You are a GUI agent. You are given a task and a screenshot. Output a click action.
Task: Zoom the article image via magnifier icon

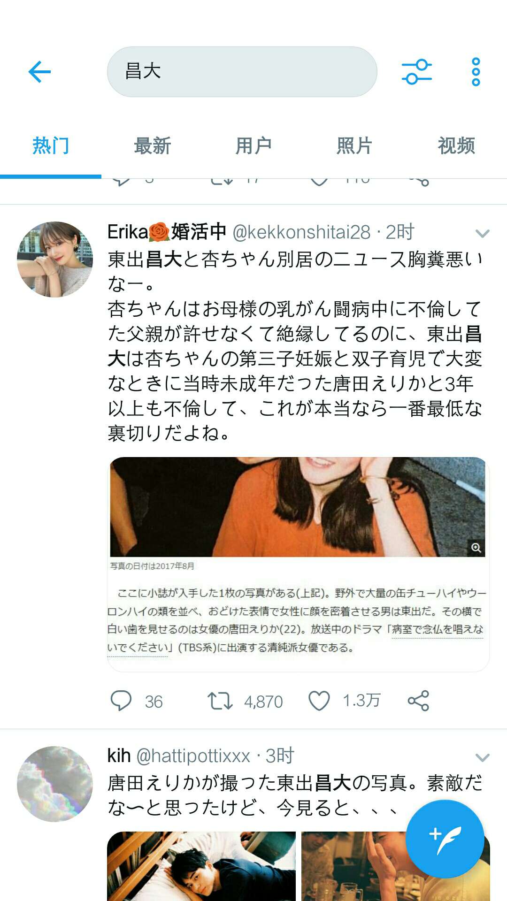pos(476,548)
